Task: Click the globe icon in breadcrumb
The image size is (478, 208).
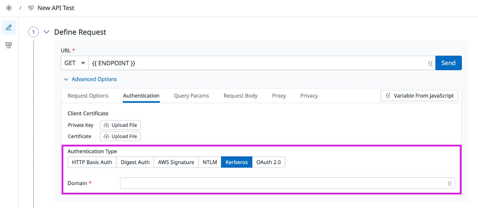Action: tap(9, 8)
